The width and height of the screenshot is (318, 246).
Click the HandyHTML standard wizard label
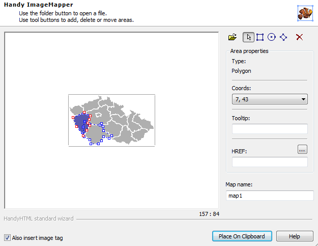[x=39, y=218]
